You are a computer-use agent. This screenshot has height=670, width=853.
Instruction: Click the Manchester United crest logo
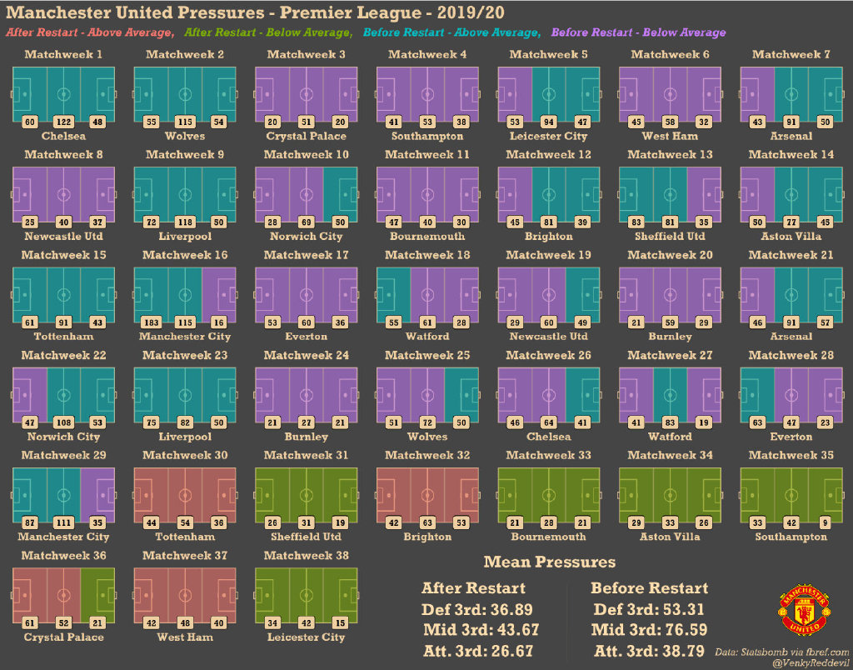(805, 610)
